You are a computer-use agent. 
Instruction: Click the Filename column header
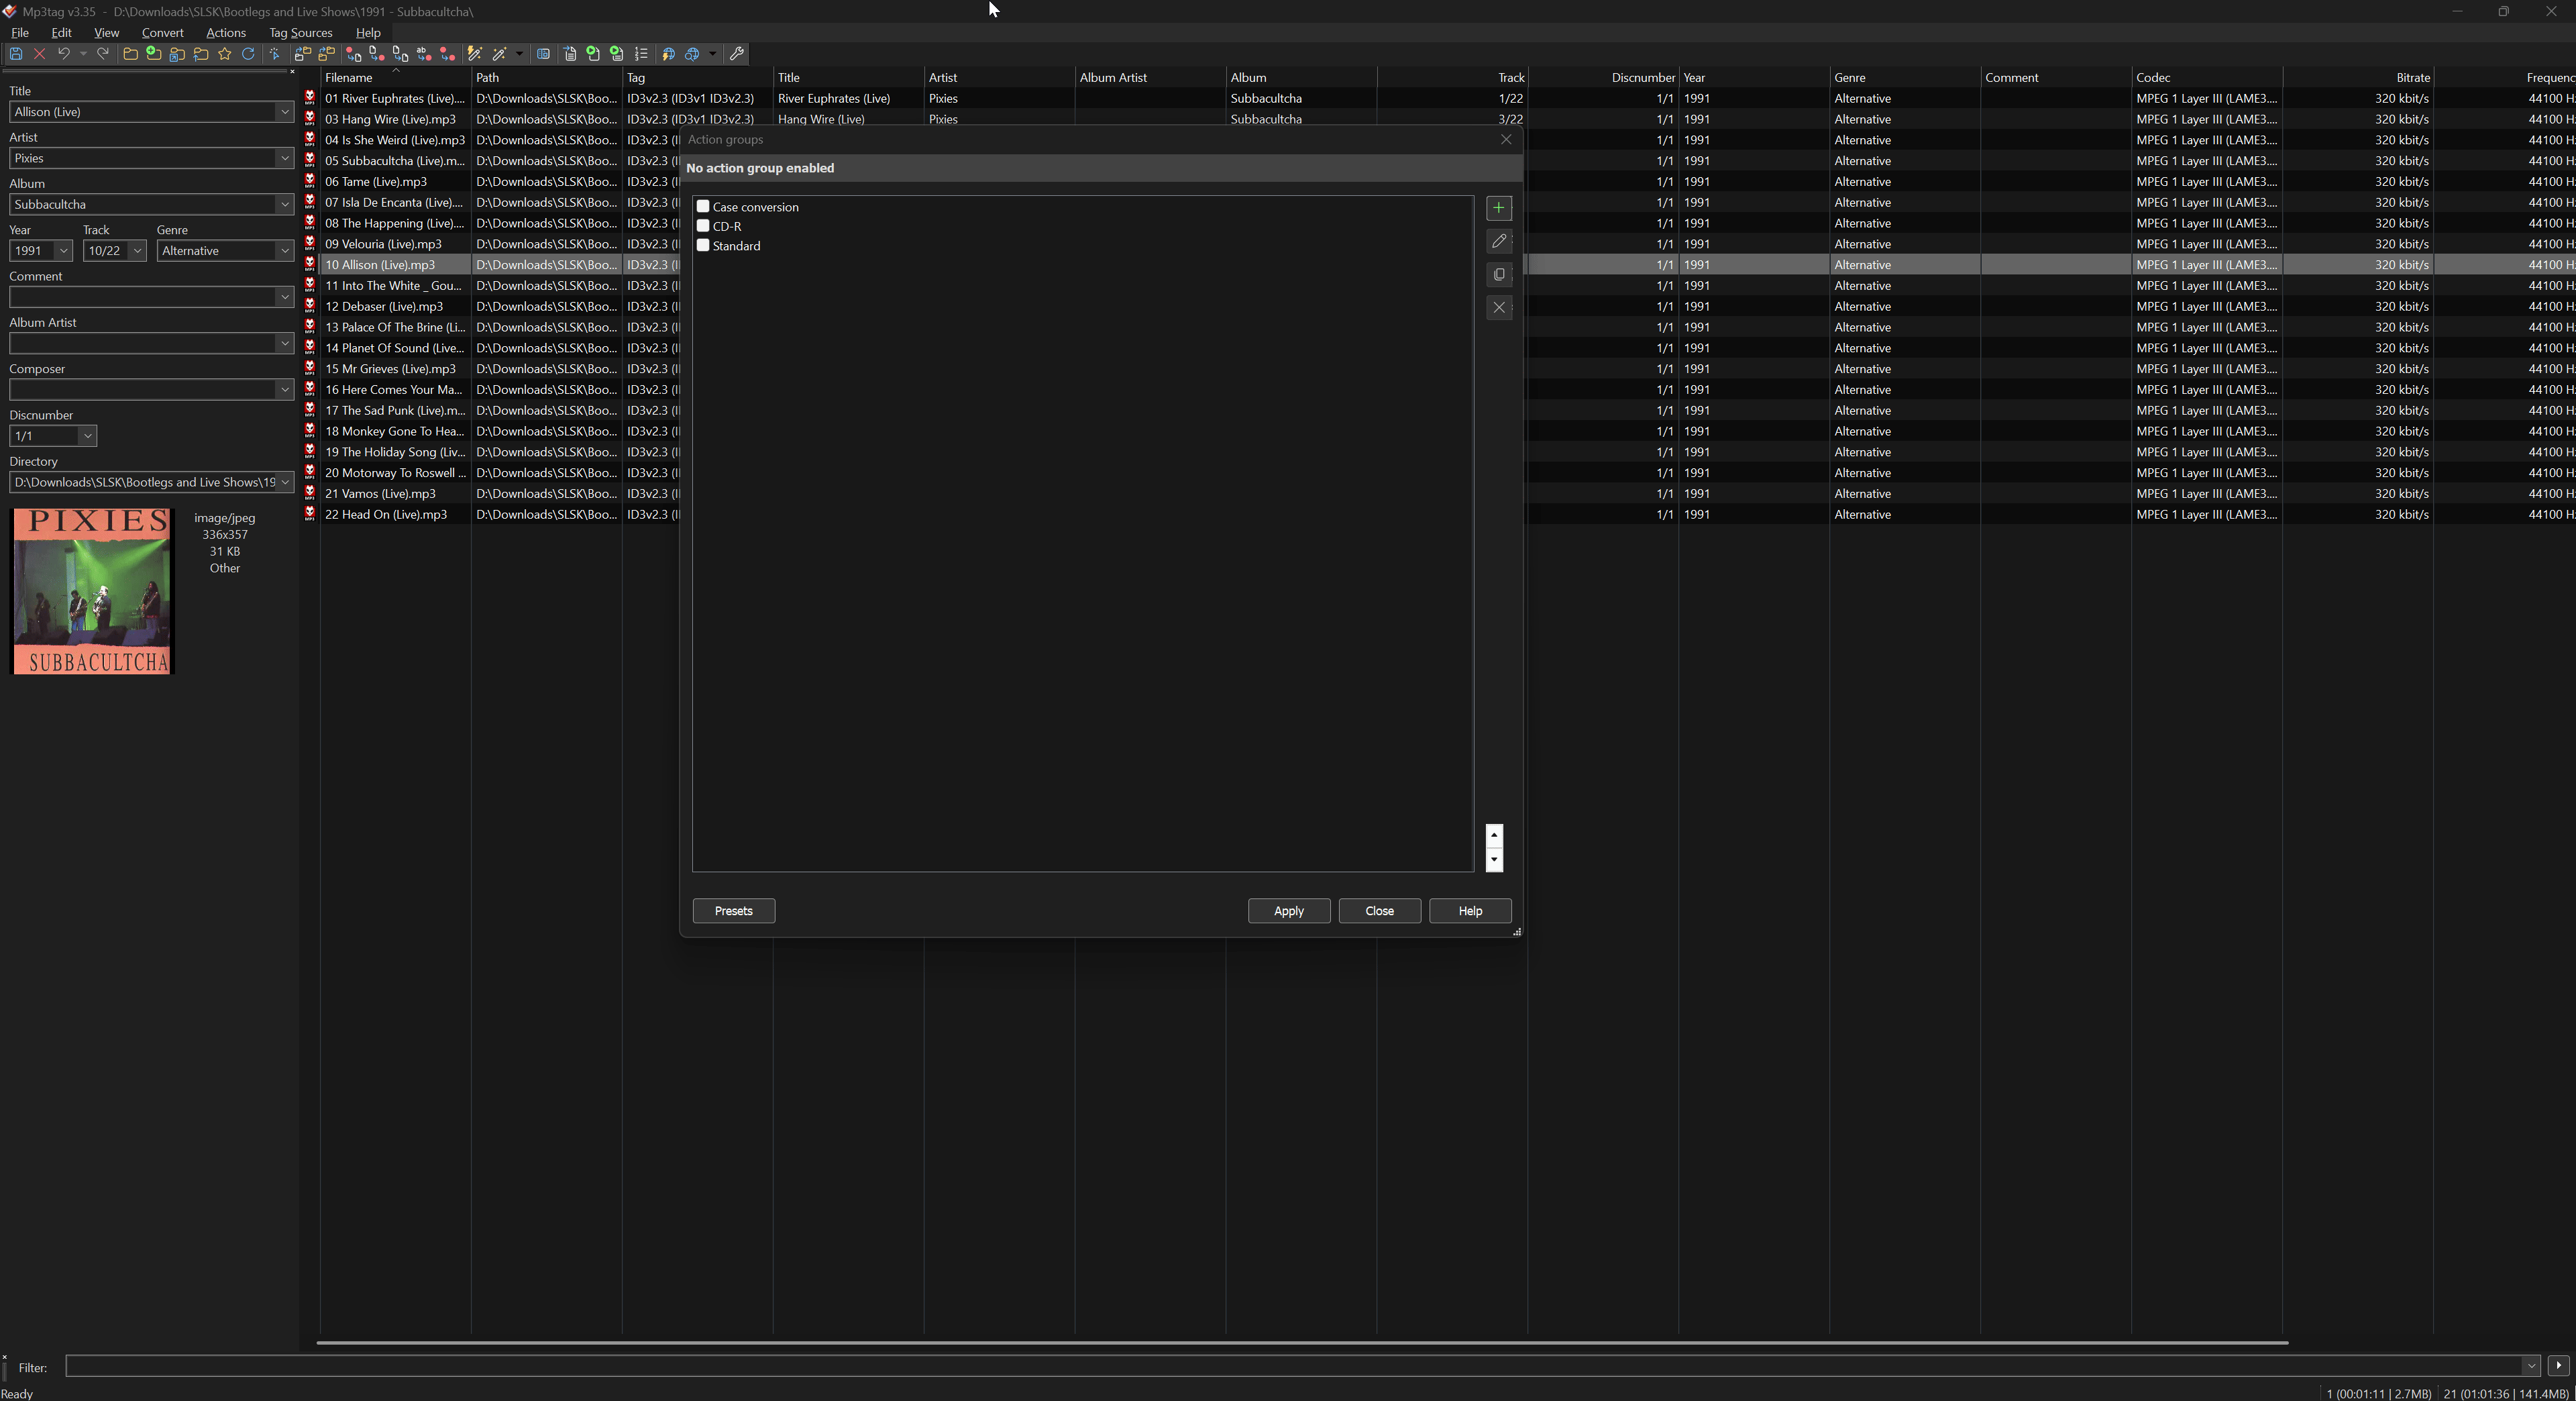(395, 78)
